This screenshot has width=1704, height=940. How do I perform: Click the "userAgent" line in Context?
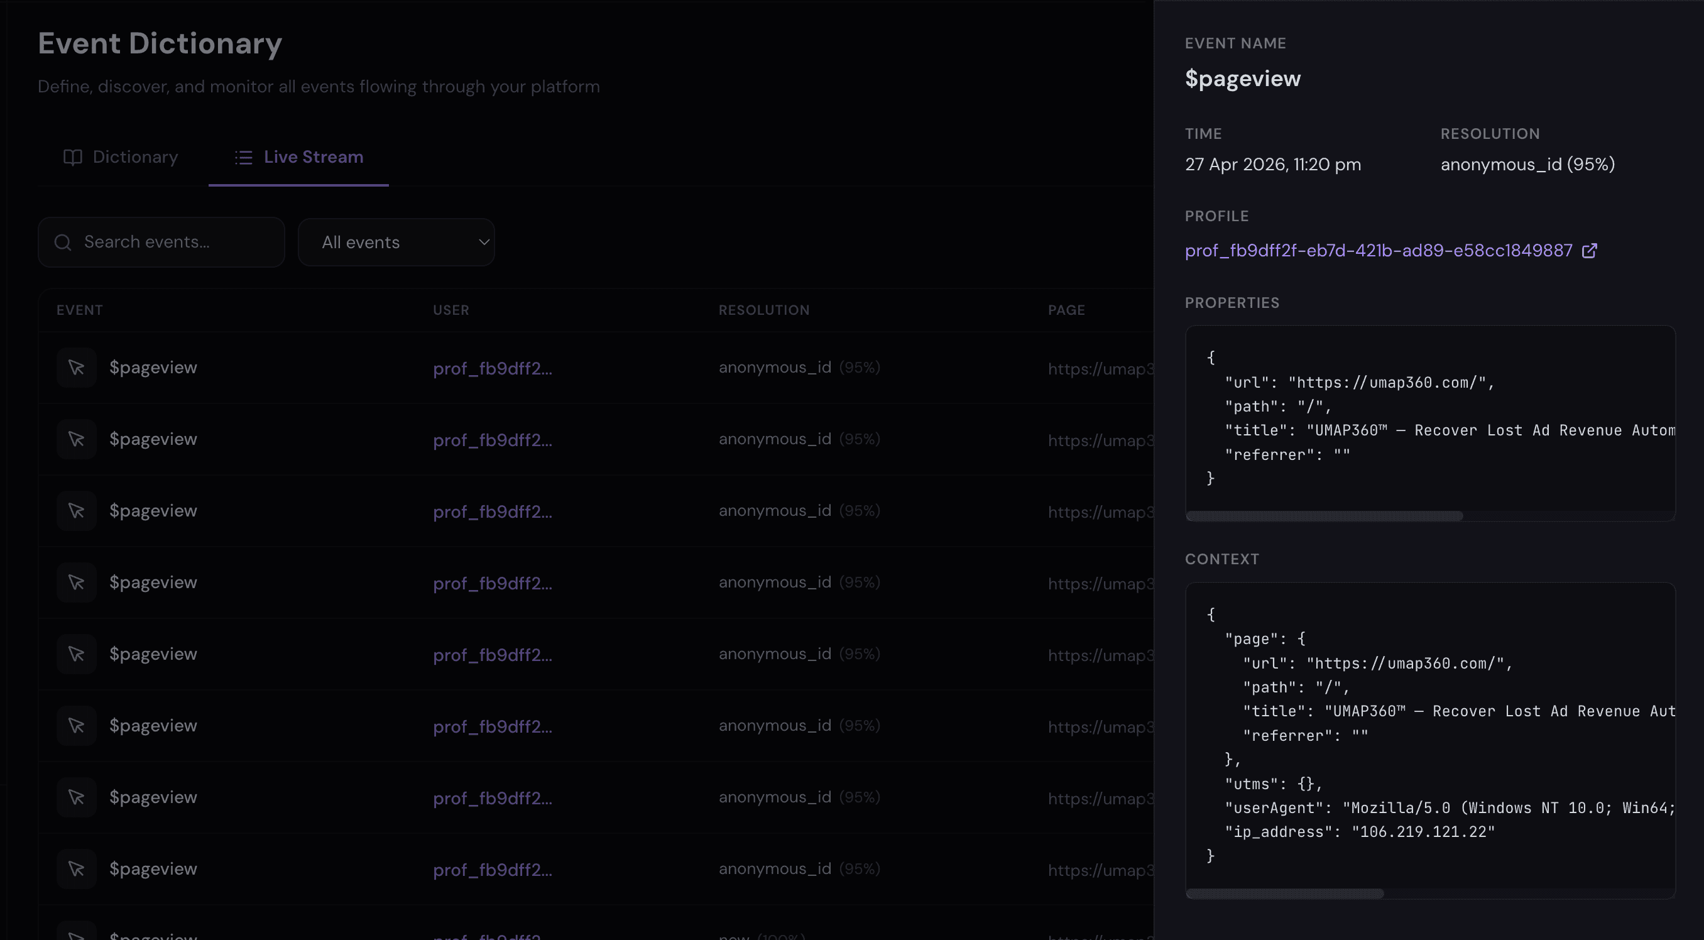[x=1450, y=808]
